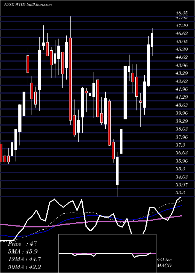This screenshot has height=273, width=195.
Task: Click the 34.63 price axis label
Action: pos(181,177)
